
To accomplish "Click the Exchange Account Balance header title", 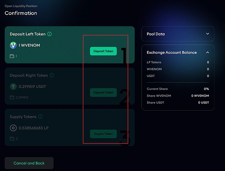I will coord(172,52).
